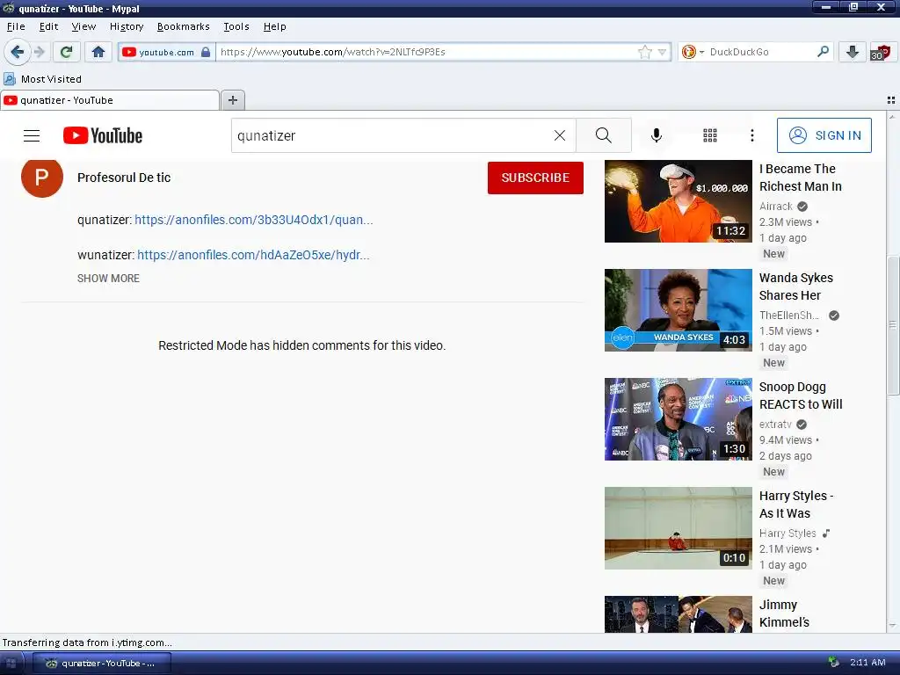Open the qunatizer anonfiles link
The width and height of the screenshot is (900, 675).
pyautogui.click(x=254, y=220)
